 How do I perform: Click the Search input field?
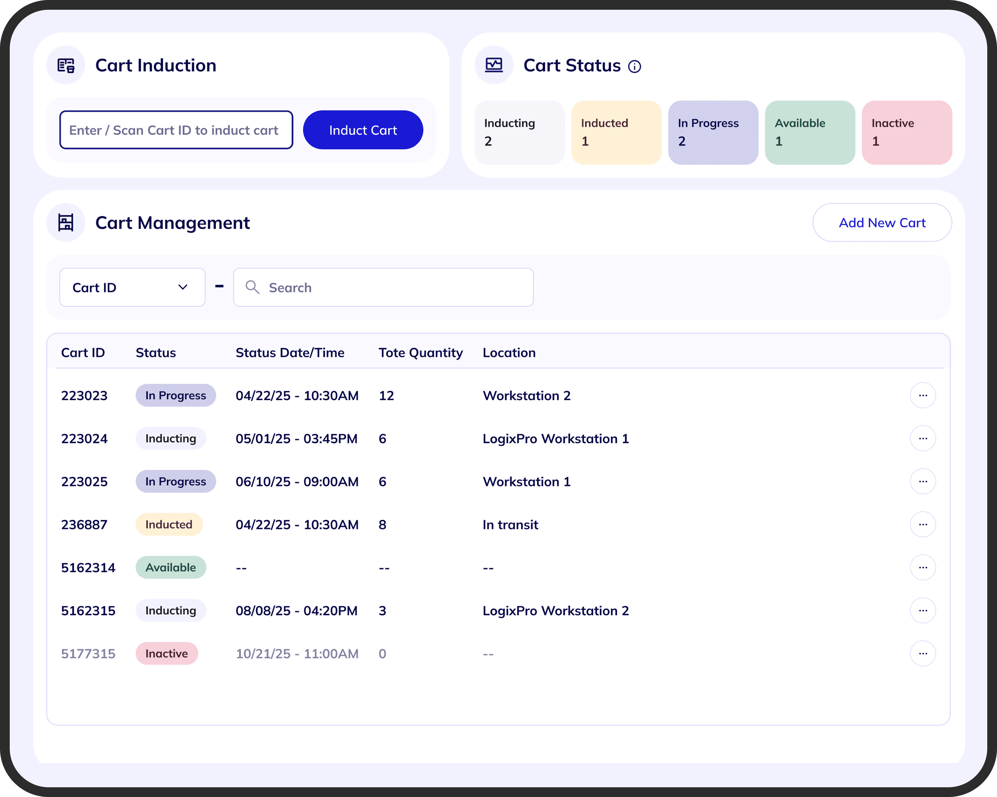click(383, 287)
